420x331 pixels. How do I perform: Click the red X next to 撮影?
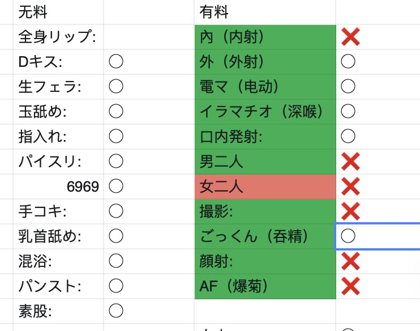[x=350, y=211]
